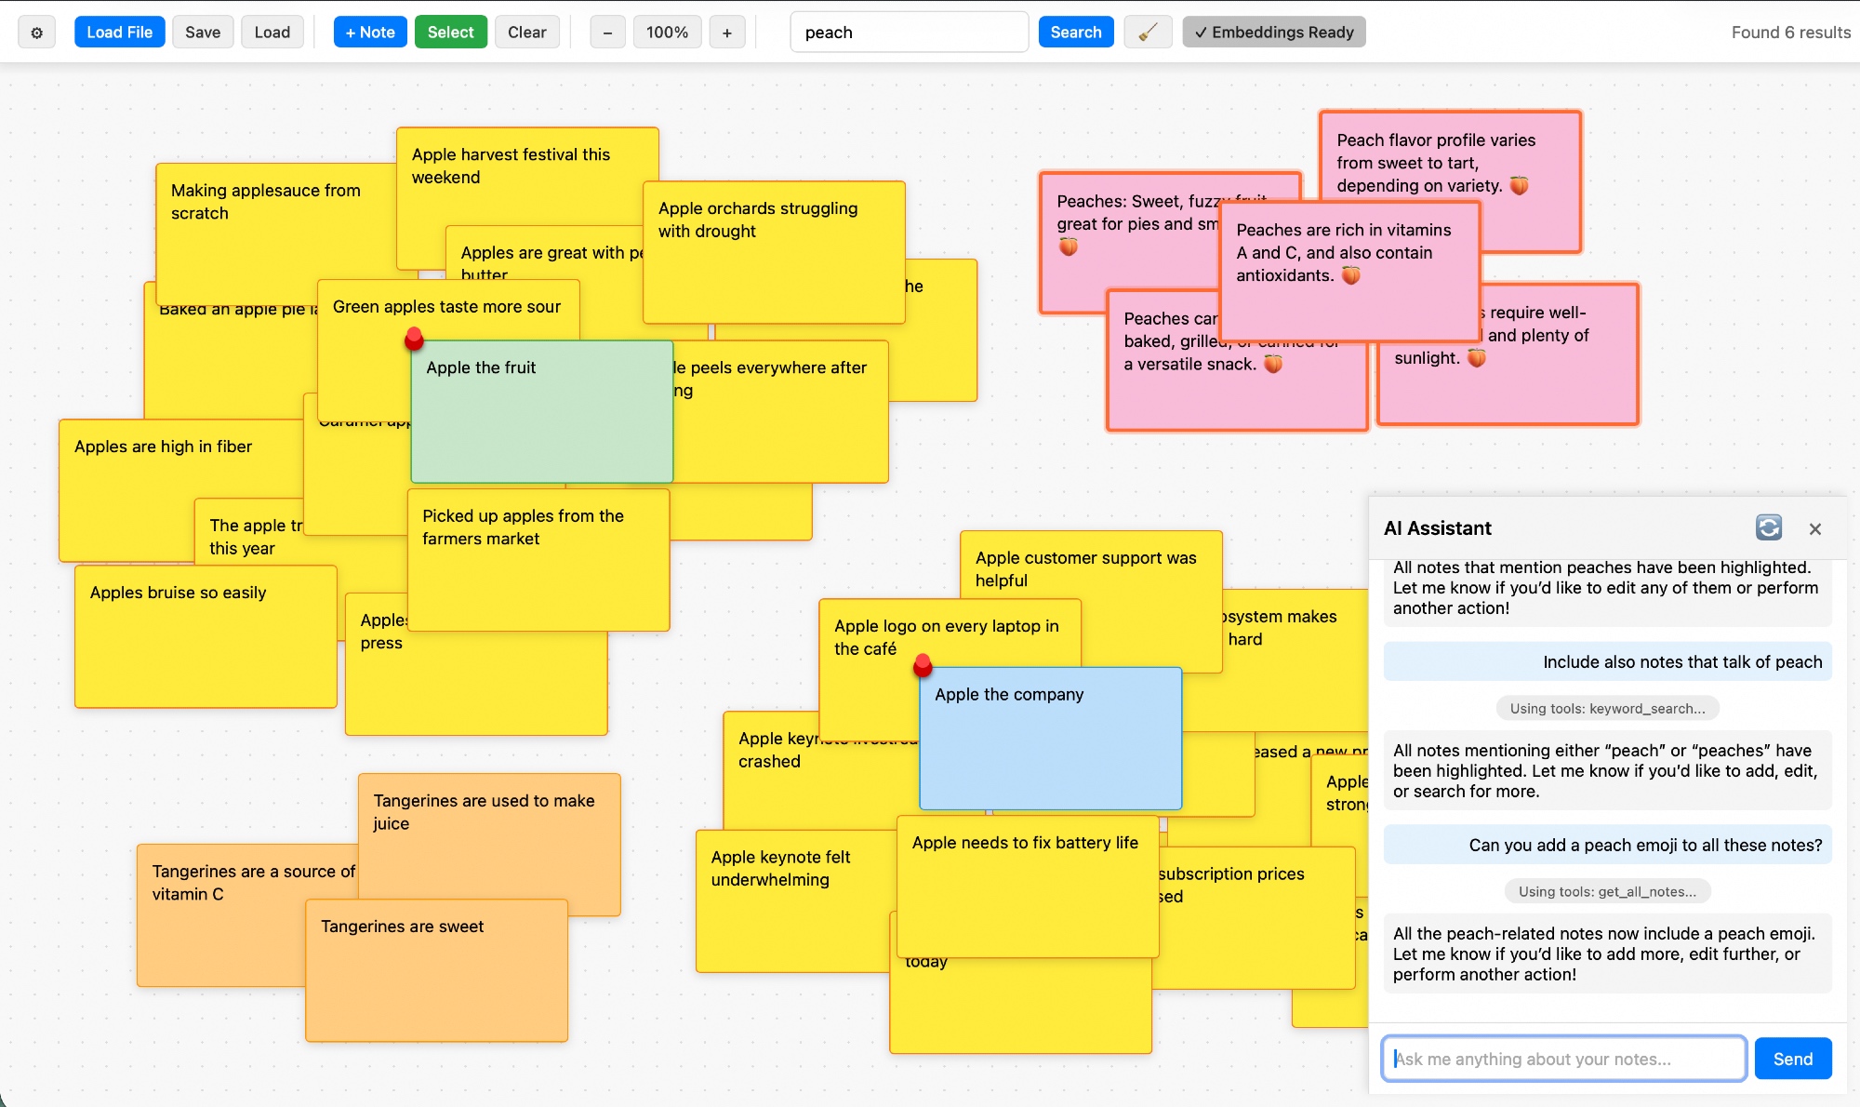Screen dimensions: 1860x1107
Task: Focus the Ask me anything input field
Action: pos(1563,1059)
